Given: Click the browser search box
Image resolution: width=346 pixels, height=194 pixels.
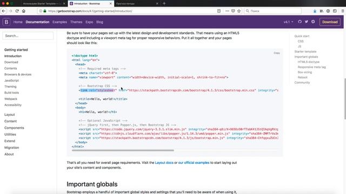Looking at the screenshot, I should point(272,11).
